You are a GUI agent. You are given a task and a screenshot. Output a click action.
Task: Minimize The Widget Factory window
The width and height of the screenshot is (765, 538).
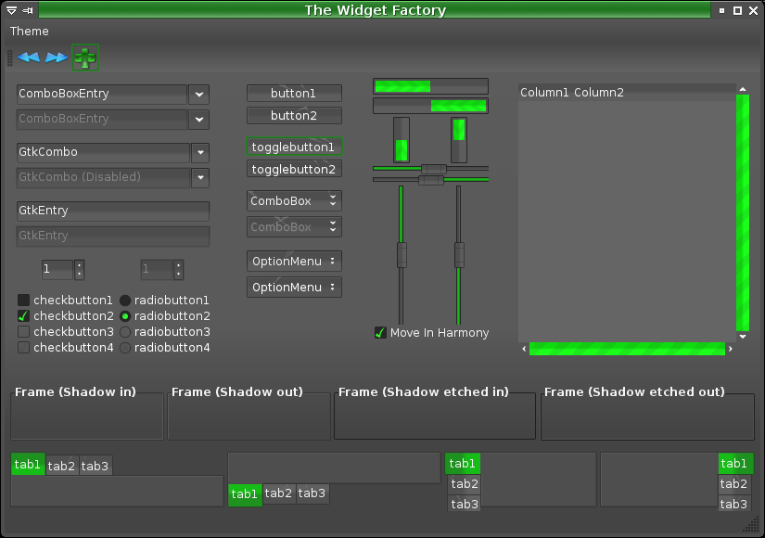pos(721,10)
